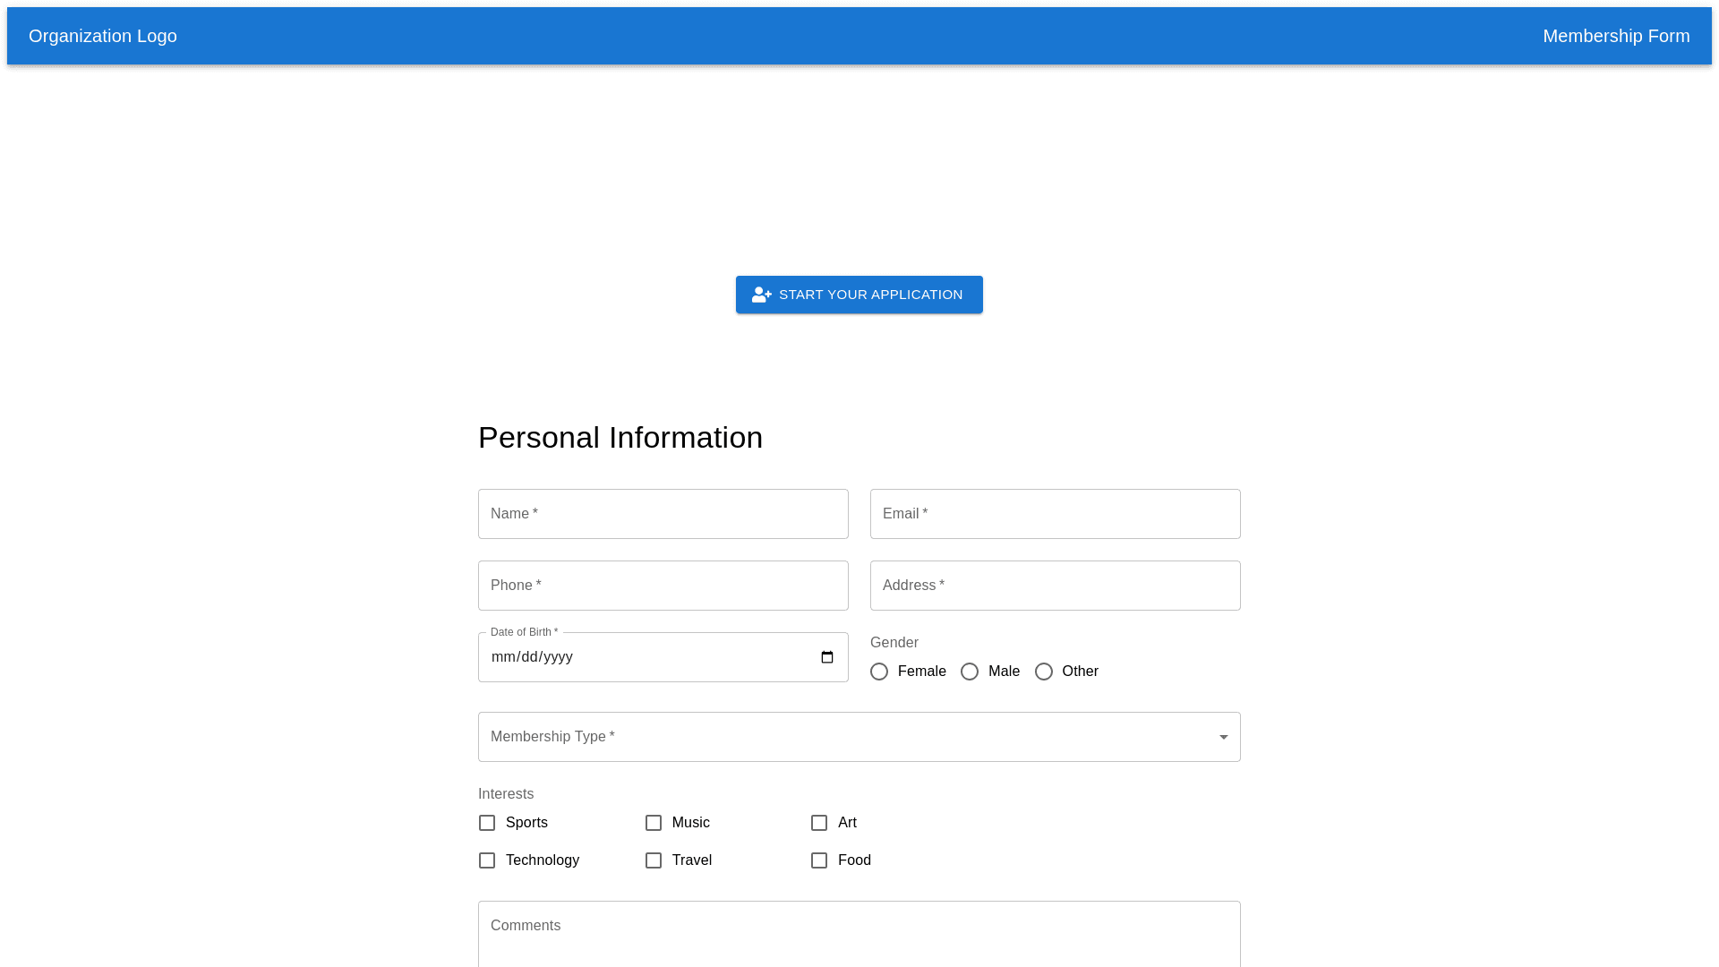Click the Organization Logo header text

103,36
